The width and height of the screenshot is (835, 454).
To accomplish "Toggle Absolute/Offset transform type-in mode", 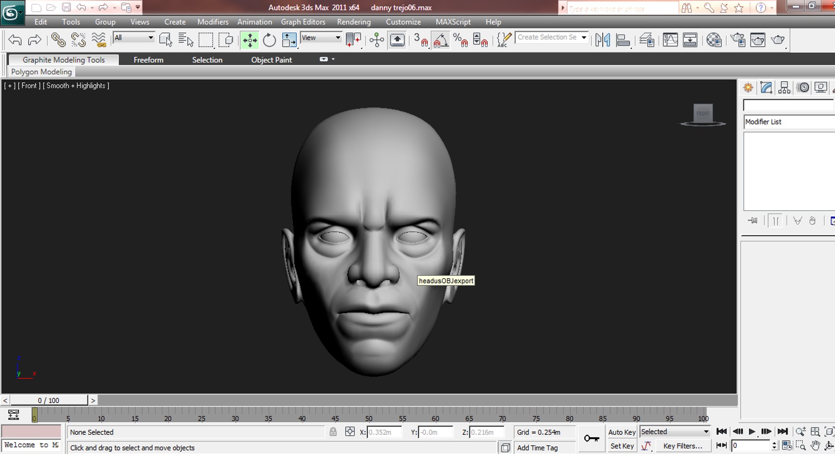I will 350,431.
